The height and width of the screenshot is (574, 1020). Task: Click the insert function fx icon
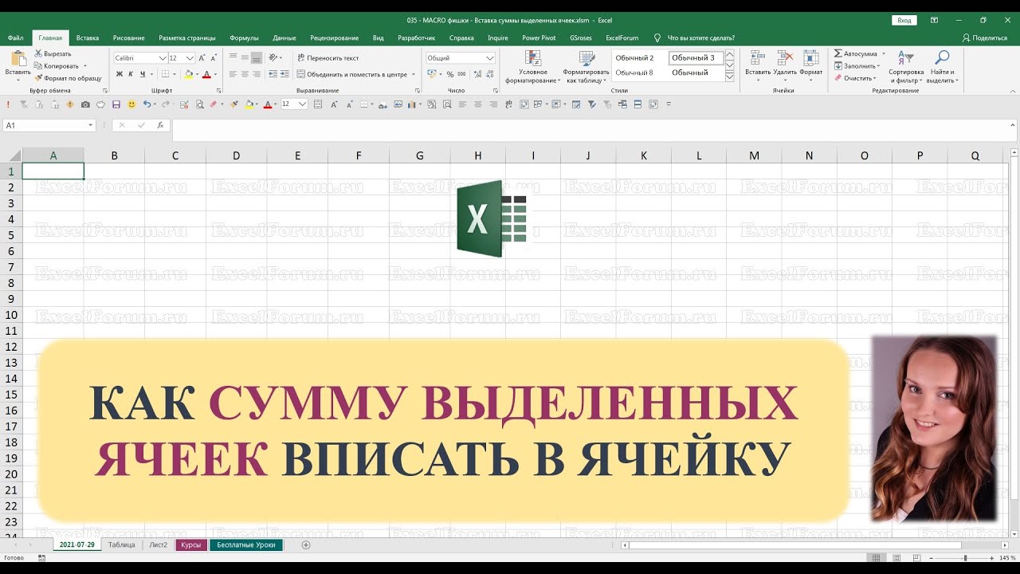[160, 125]
